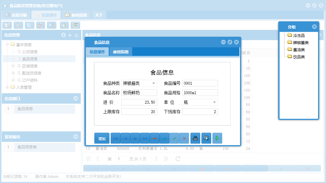Click the add-window toolbar icon with plus
This screenshot has width=326, height=183.
[64, 25]
